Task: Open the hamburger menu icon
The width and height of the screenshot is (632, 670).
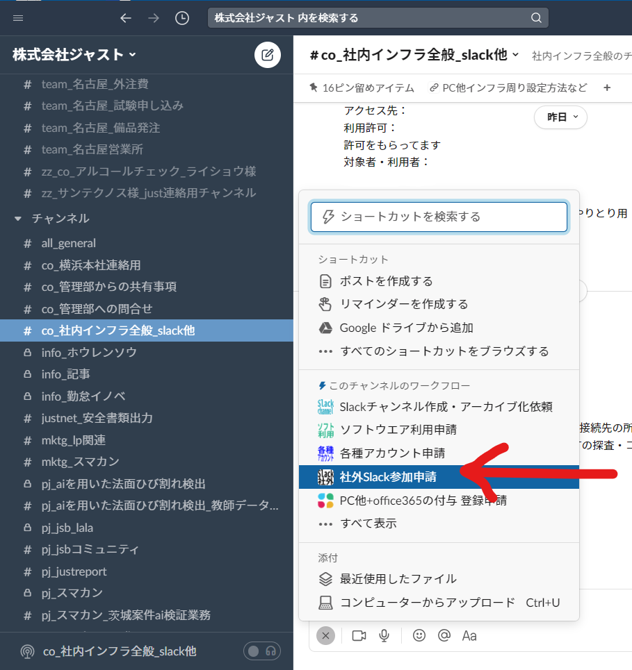Action: click(x=18, y=18)
